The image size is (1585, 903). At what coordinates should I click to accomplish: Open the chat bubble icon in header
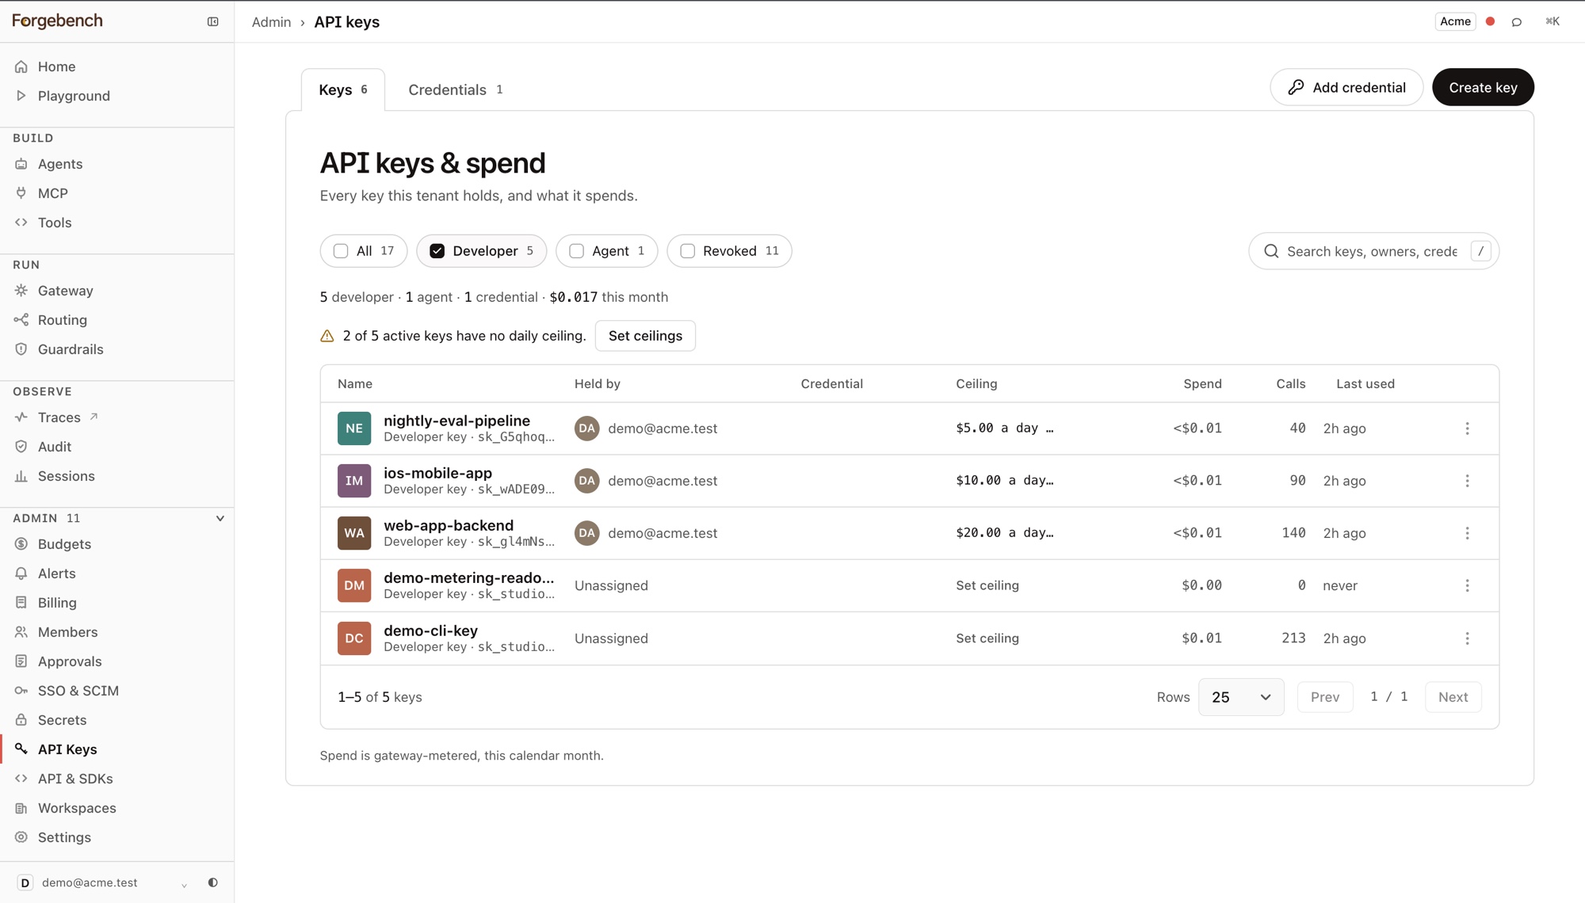point(1517,21)
